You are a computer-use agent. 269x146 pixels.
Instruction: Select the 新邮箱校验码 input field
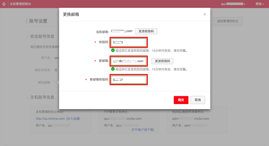129,80
